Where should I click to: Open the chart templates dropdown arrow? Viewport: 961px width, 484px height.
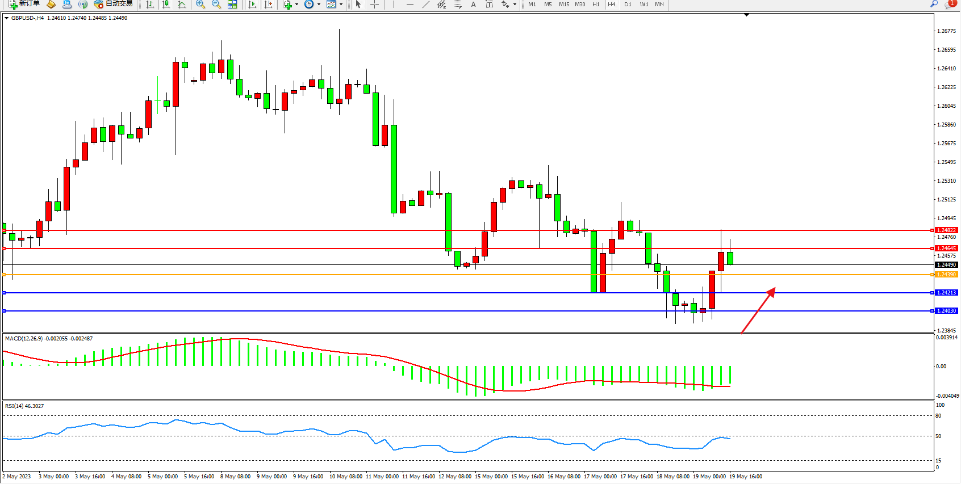(341, 5)
